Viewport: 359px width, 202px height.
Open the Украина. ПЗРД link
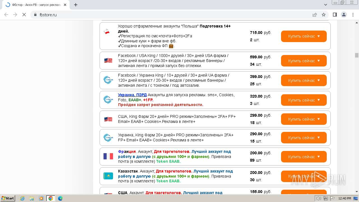tap(132, 95)
